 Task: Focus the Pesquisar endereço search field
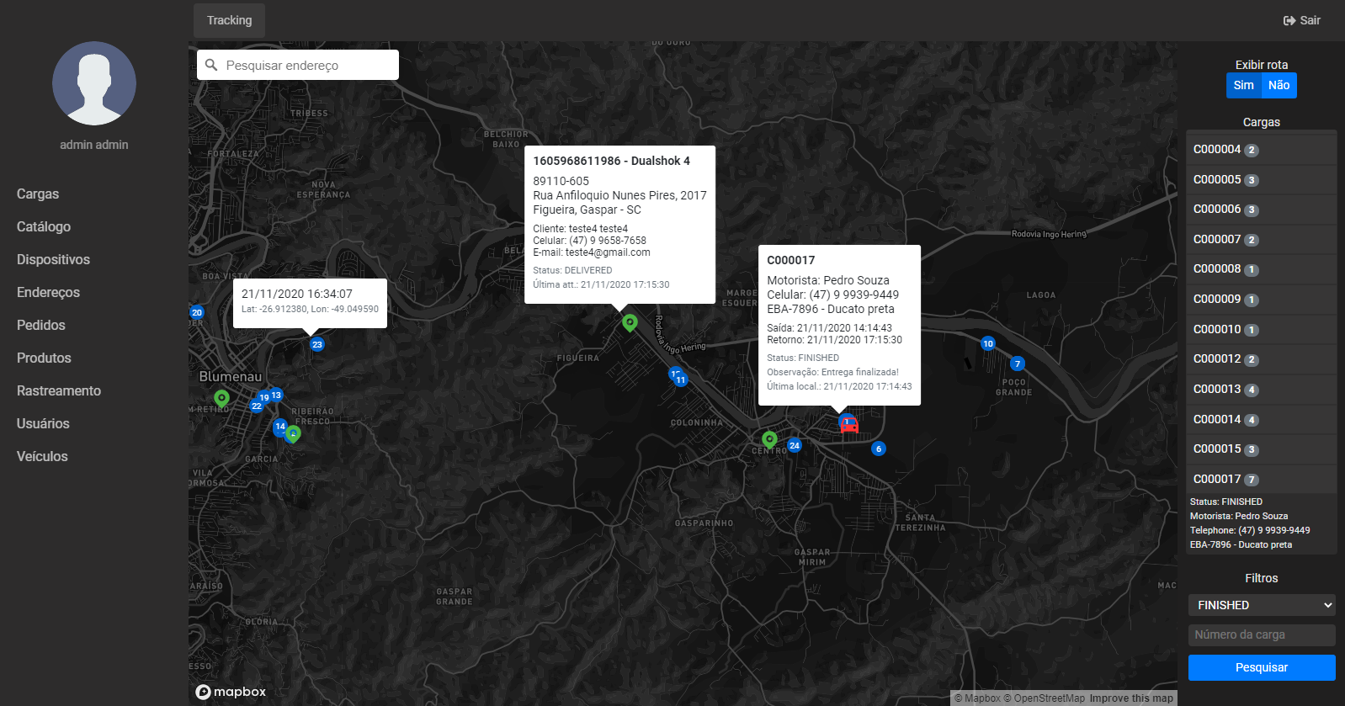[298, 65]
